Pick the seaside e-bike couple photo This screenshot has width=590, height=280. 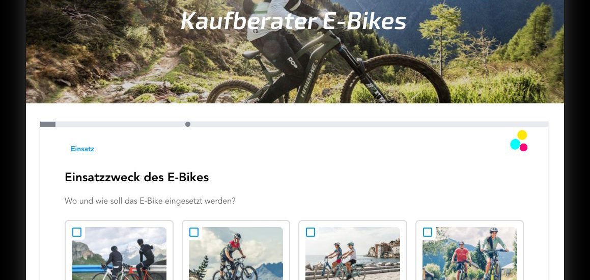point(353,254)
